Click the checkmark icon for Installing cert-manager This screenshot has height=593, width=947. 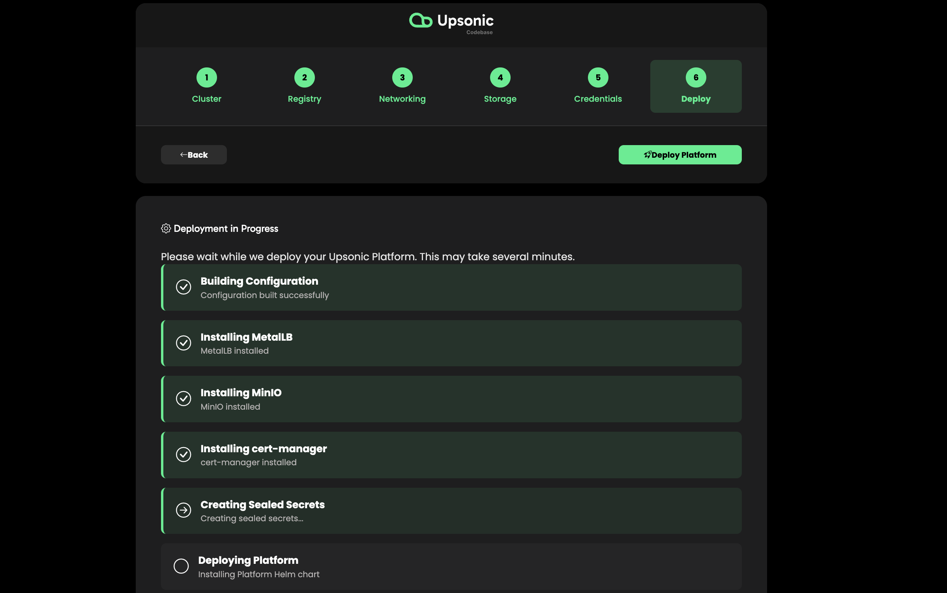(183, 455)
